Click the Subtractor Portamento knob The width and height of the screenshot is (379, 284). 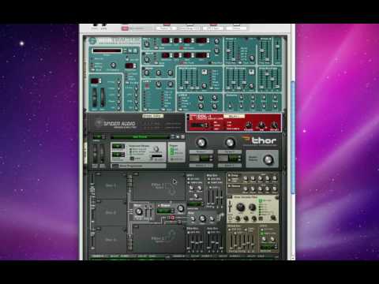(113, 65)
